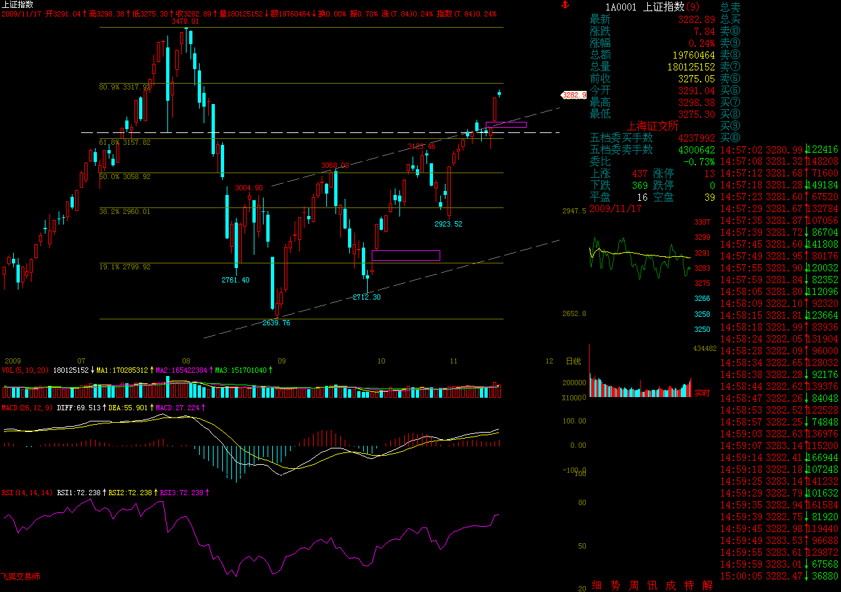
Task: Click the 五档委买手数 value 4237992
Action: (x=697, y=138)
